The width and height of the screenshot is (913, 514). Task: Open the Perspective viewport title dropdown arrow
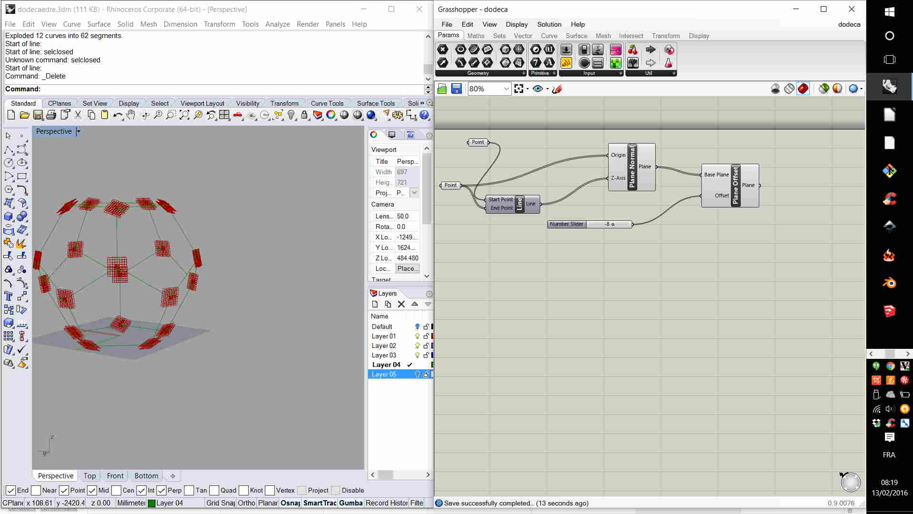pyautogui.click(x=78, y=132)
